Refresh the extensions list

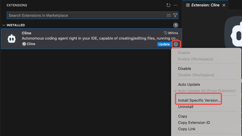coord(168,5)
